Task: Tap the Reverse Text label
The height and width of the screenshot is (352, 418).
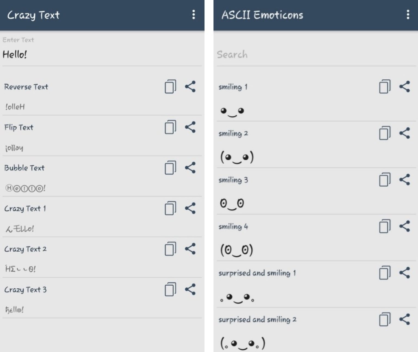Action: 26,87
